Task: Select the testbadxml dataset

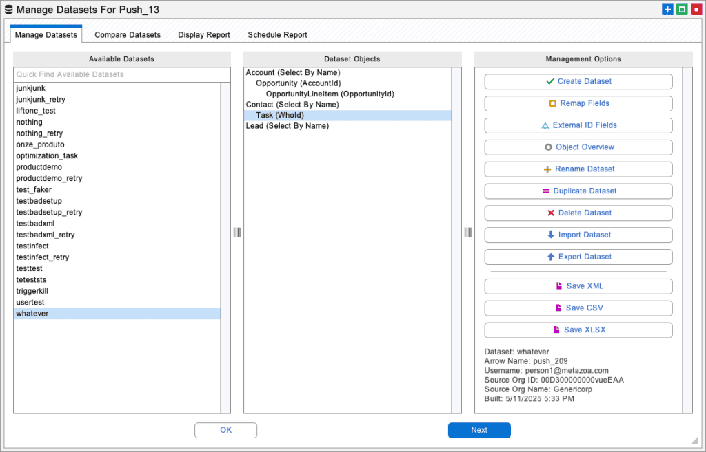Action: tap(117, 224)
